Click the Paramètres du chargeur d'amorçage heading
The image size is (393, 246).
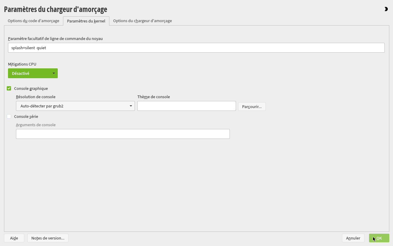(56, 9)
